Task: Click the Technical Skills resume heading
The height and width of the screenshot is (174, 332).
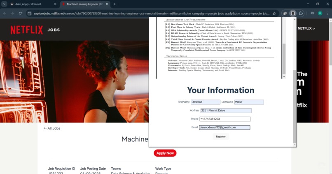Action: coord(176,56)
